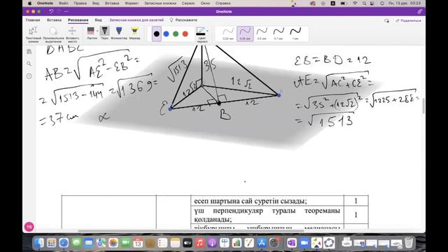Click the user account avatar
Screen dimensions: 448x252
[x=29, y=227]
